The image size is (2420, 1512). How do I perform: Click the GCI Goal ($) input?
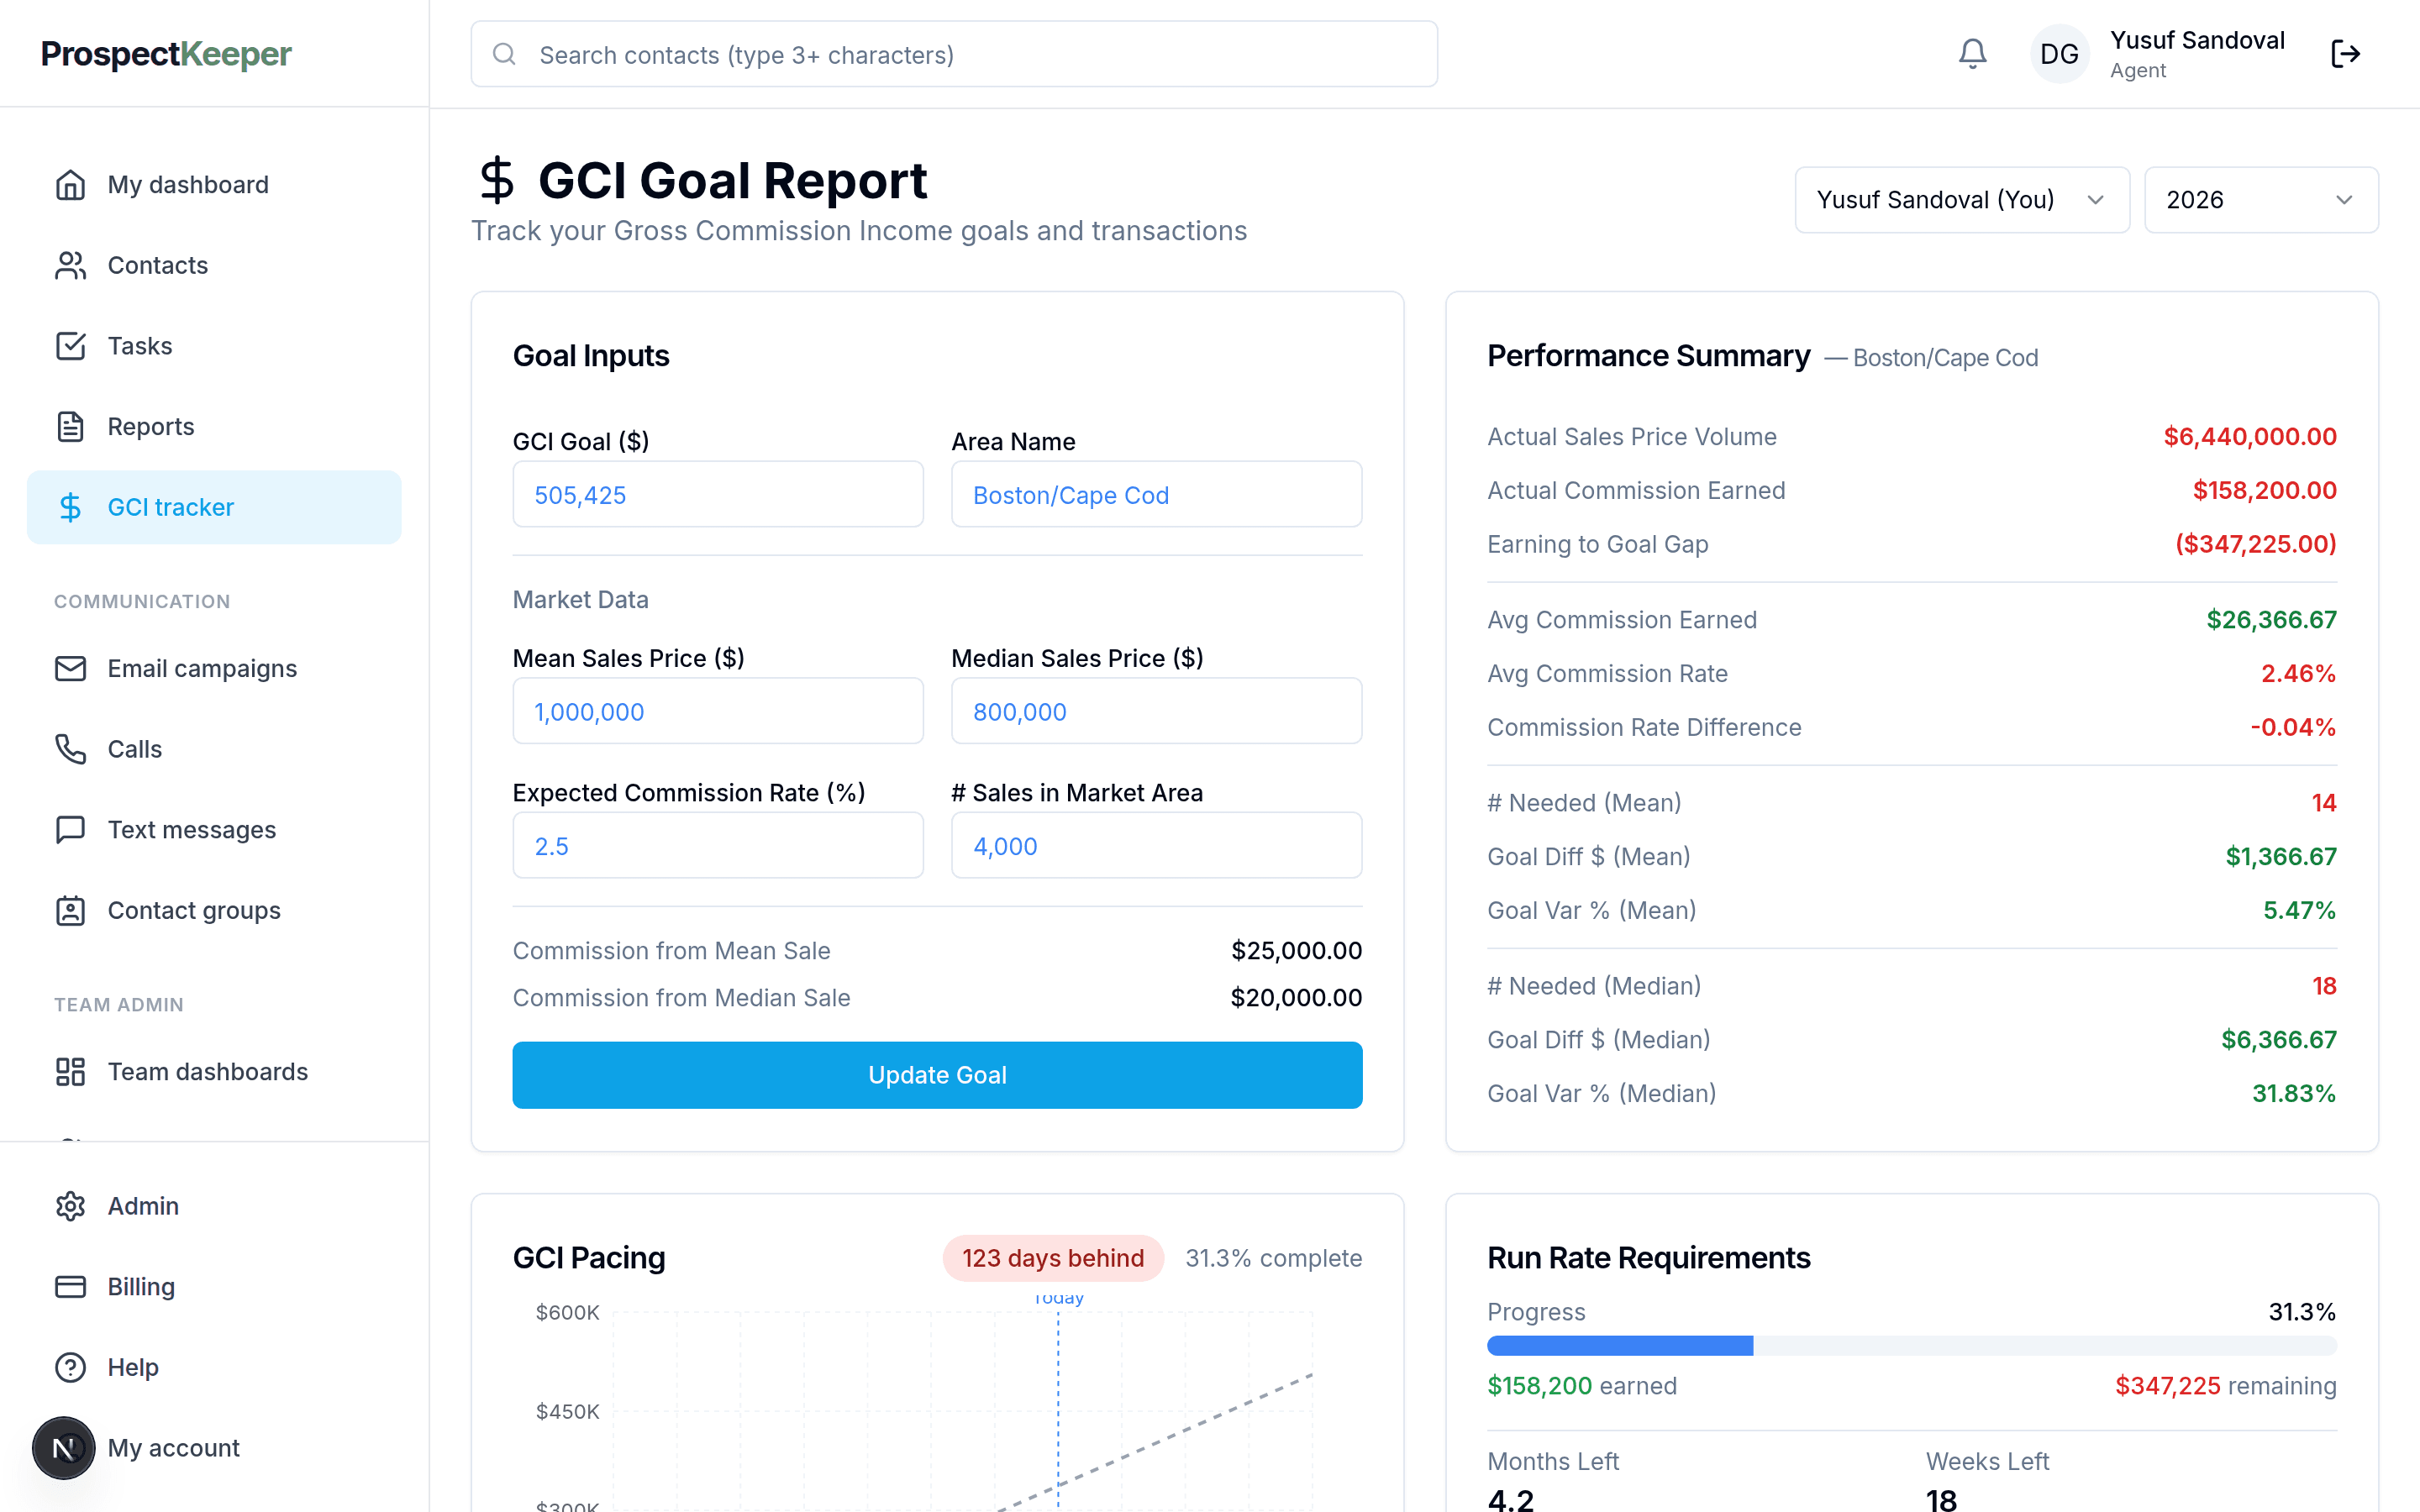coord(717,494)
